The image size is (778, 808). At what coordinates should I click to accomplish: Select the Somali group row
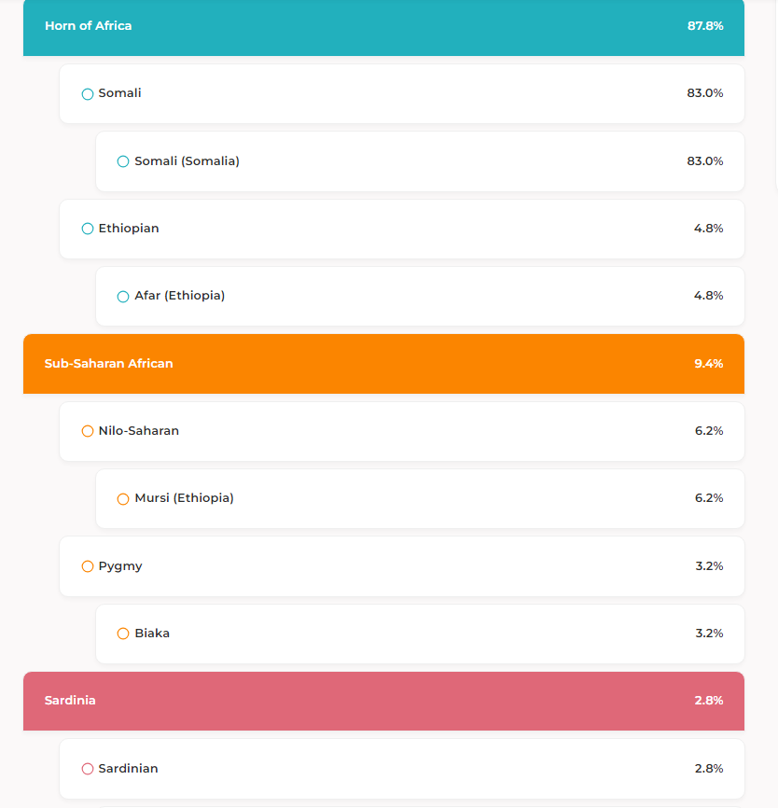(x=401, y=94)
